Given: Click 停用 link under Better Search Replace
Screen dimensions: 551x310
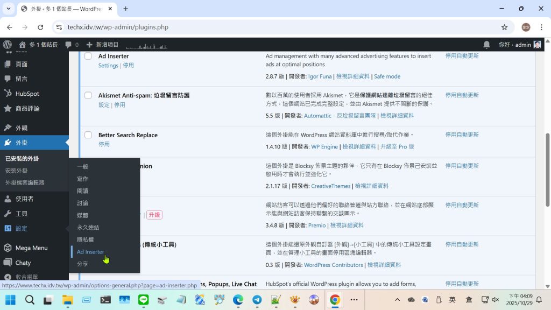Looking at the screenshot, I should [x=104, y=144].
